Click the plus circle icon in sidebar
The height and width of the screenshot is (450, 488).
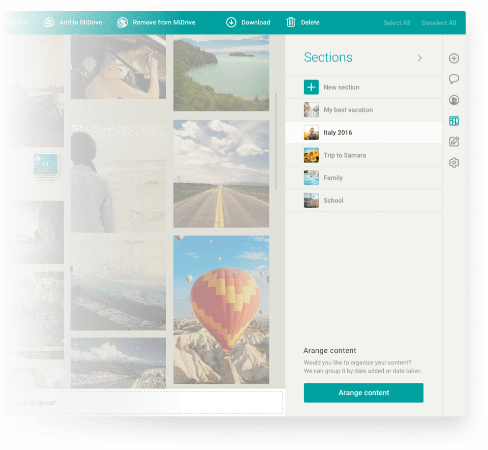pos(454,59)
